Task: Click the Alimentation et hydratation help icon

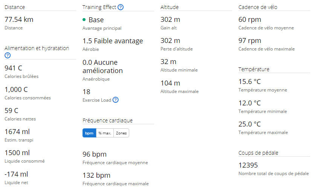Action: pos(8,55)
